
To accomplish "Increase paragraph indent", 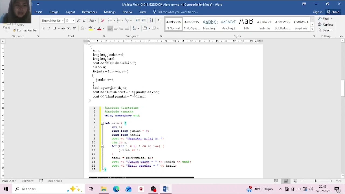I will click(143, 20).
